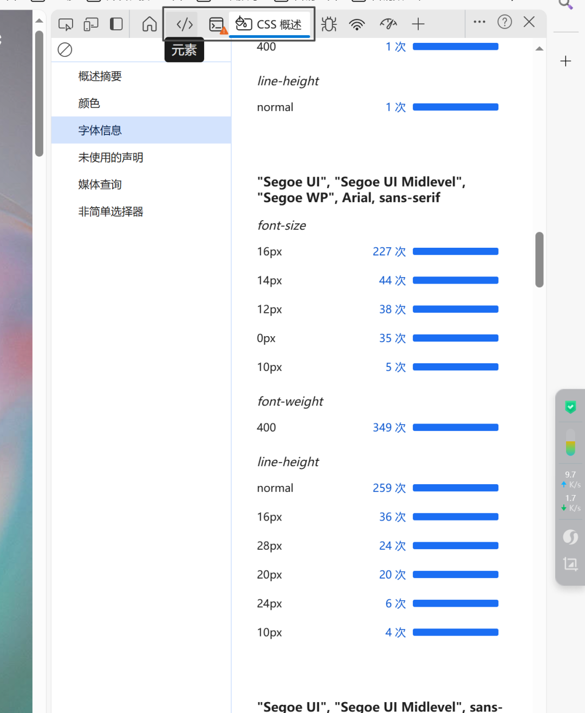Image resolution: width=585 pixels, height=713 pixels.
Task: Expand the More tools plus menu
Action: point(418,24)
